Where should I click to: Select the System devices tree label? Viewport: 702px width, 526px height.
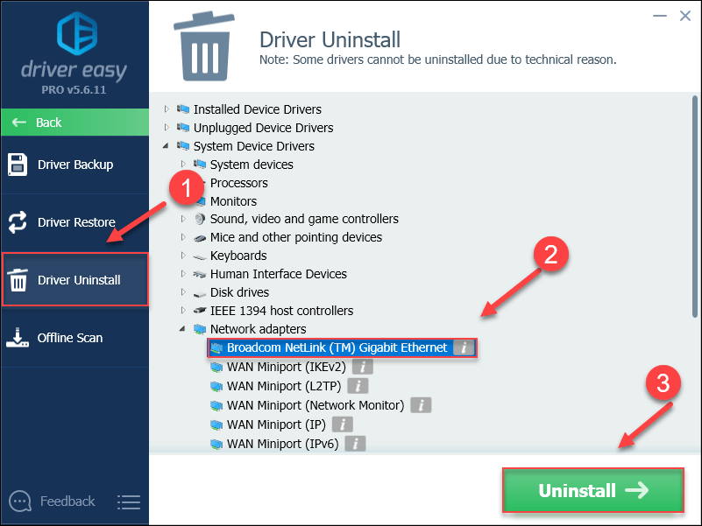(252, 165)
